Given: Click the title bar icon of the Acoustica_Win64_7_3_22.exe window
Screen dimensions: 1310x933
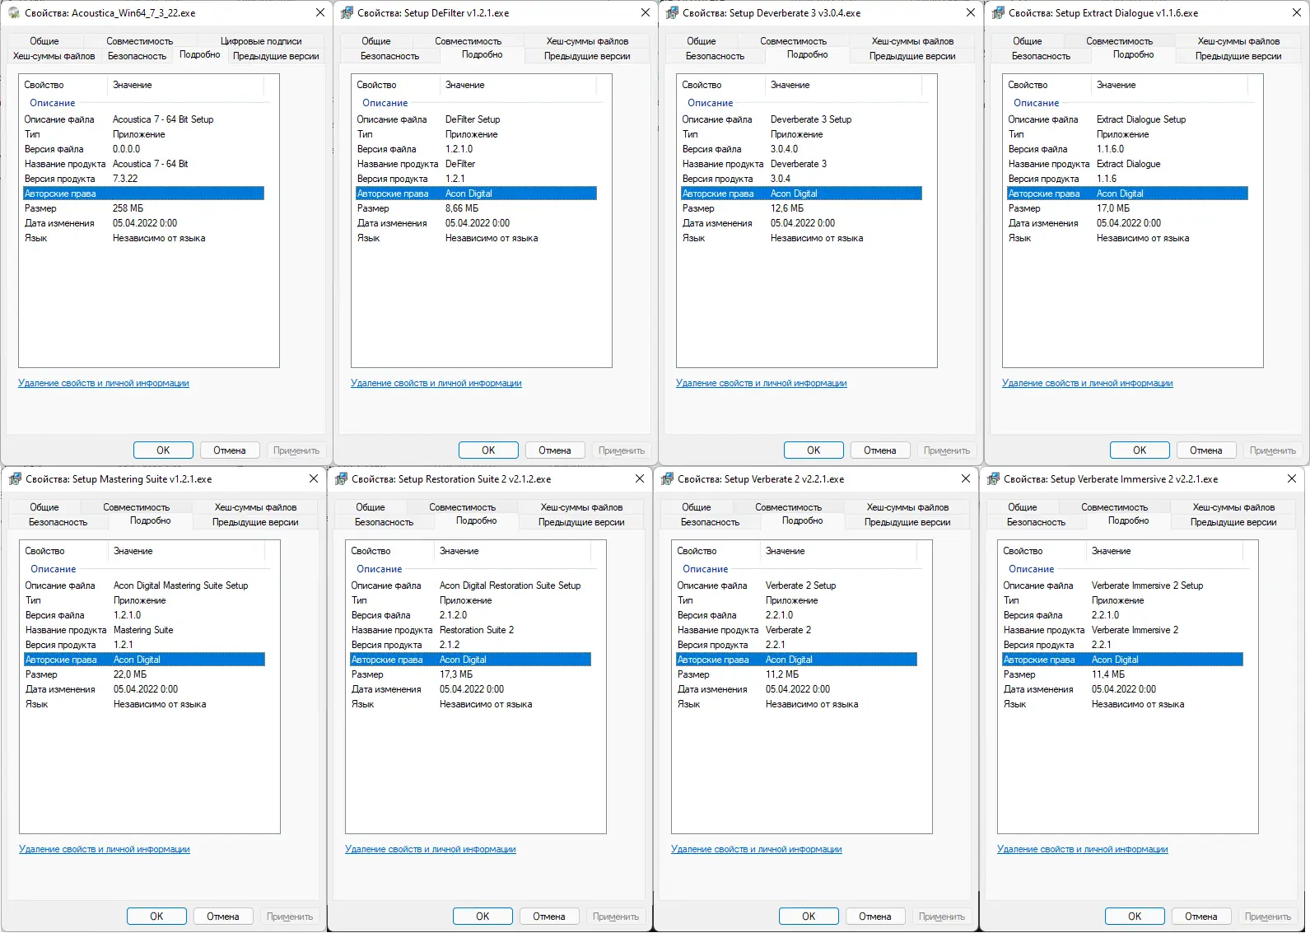Looking at the screenshot, I should (14, 13).
